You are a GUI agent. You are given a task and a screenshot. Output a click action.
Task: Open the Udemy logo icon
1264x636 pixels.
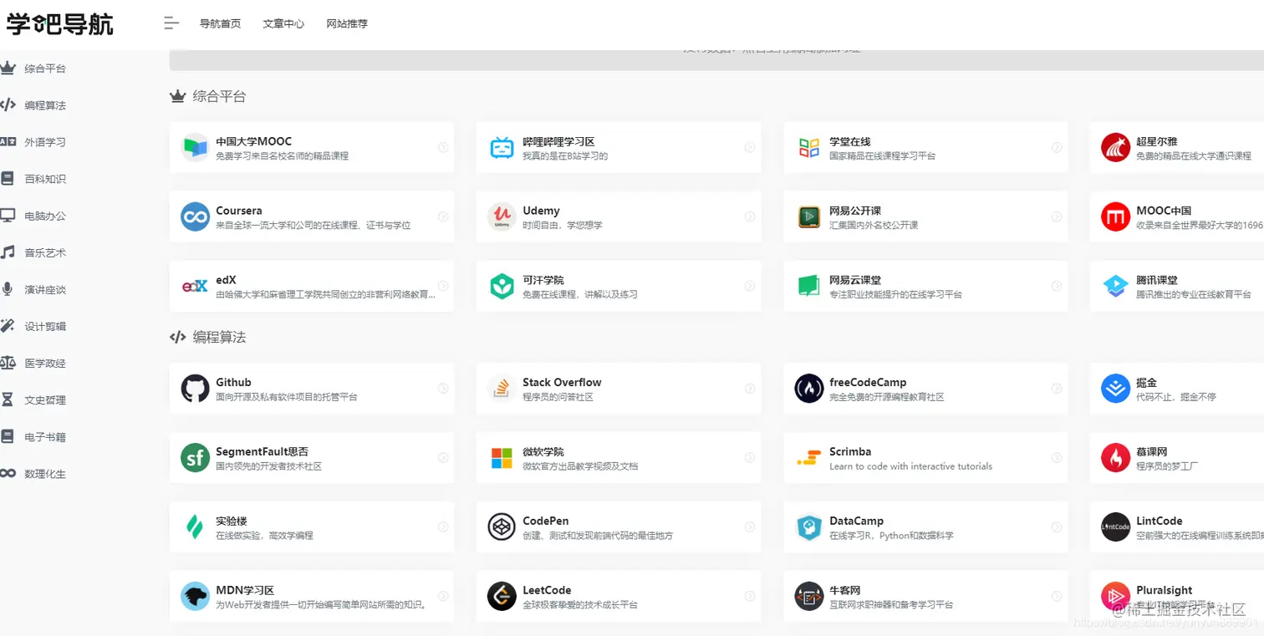(502, 217)
